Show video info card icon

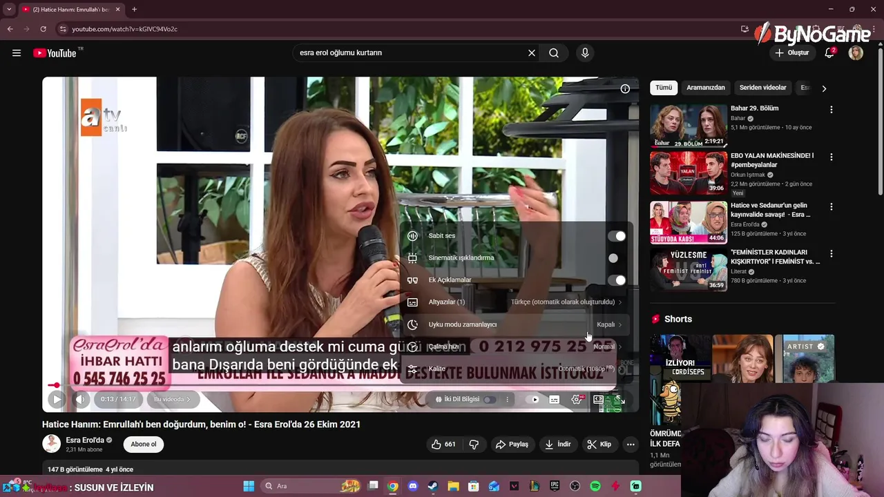coord(625,88)
